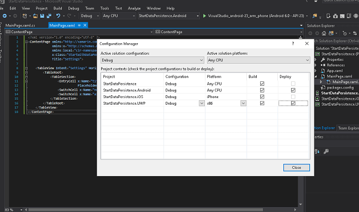Click the Open File folder icon
This screenshot has height=212, width=359.
pos(35,16)
